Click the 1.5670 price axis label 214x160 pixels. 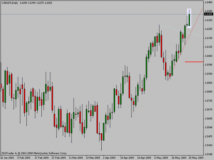click(x=209, y=110)
